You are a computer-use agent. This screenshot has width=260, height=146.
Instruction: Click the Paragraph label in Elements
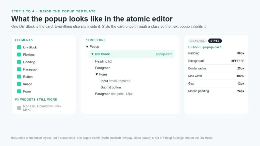pyautogui.click(x=31, y=69)
